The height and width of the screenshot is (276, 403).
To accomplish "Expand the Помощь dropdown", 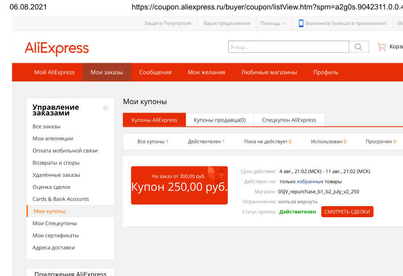I will coord(273,24).
